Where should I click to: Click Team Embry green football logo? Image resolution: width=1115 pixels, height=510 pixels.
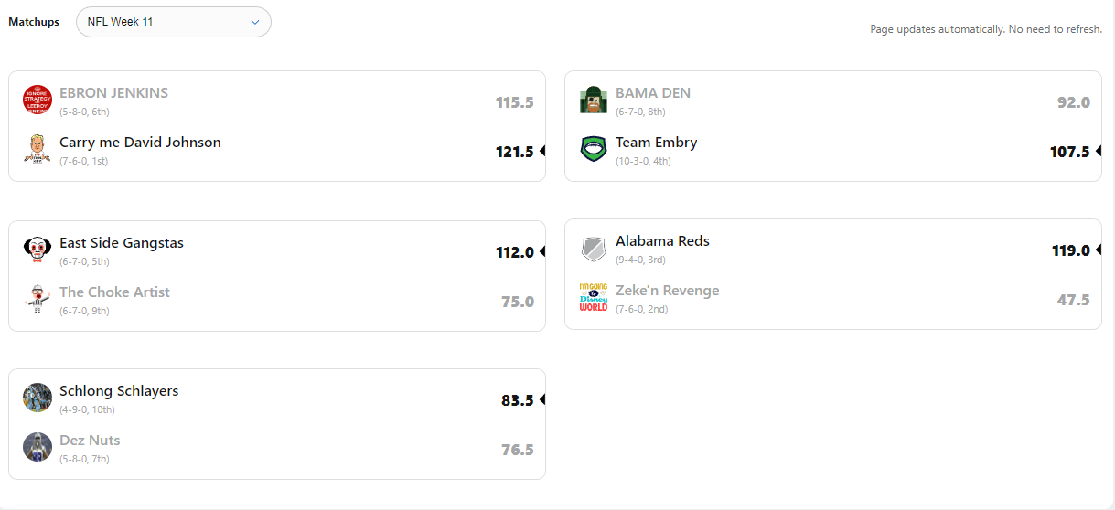coord(594,149)
